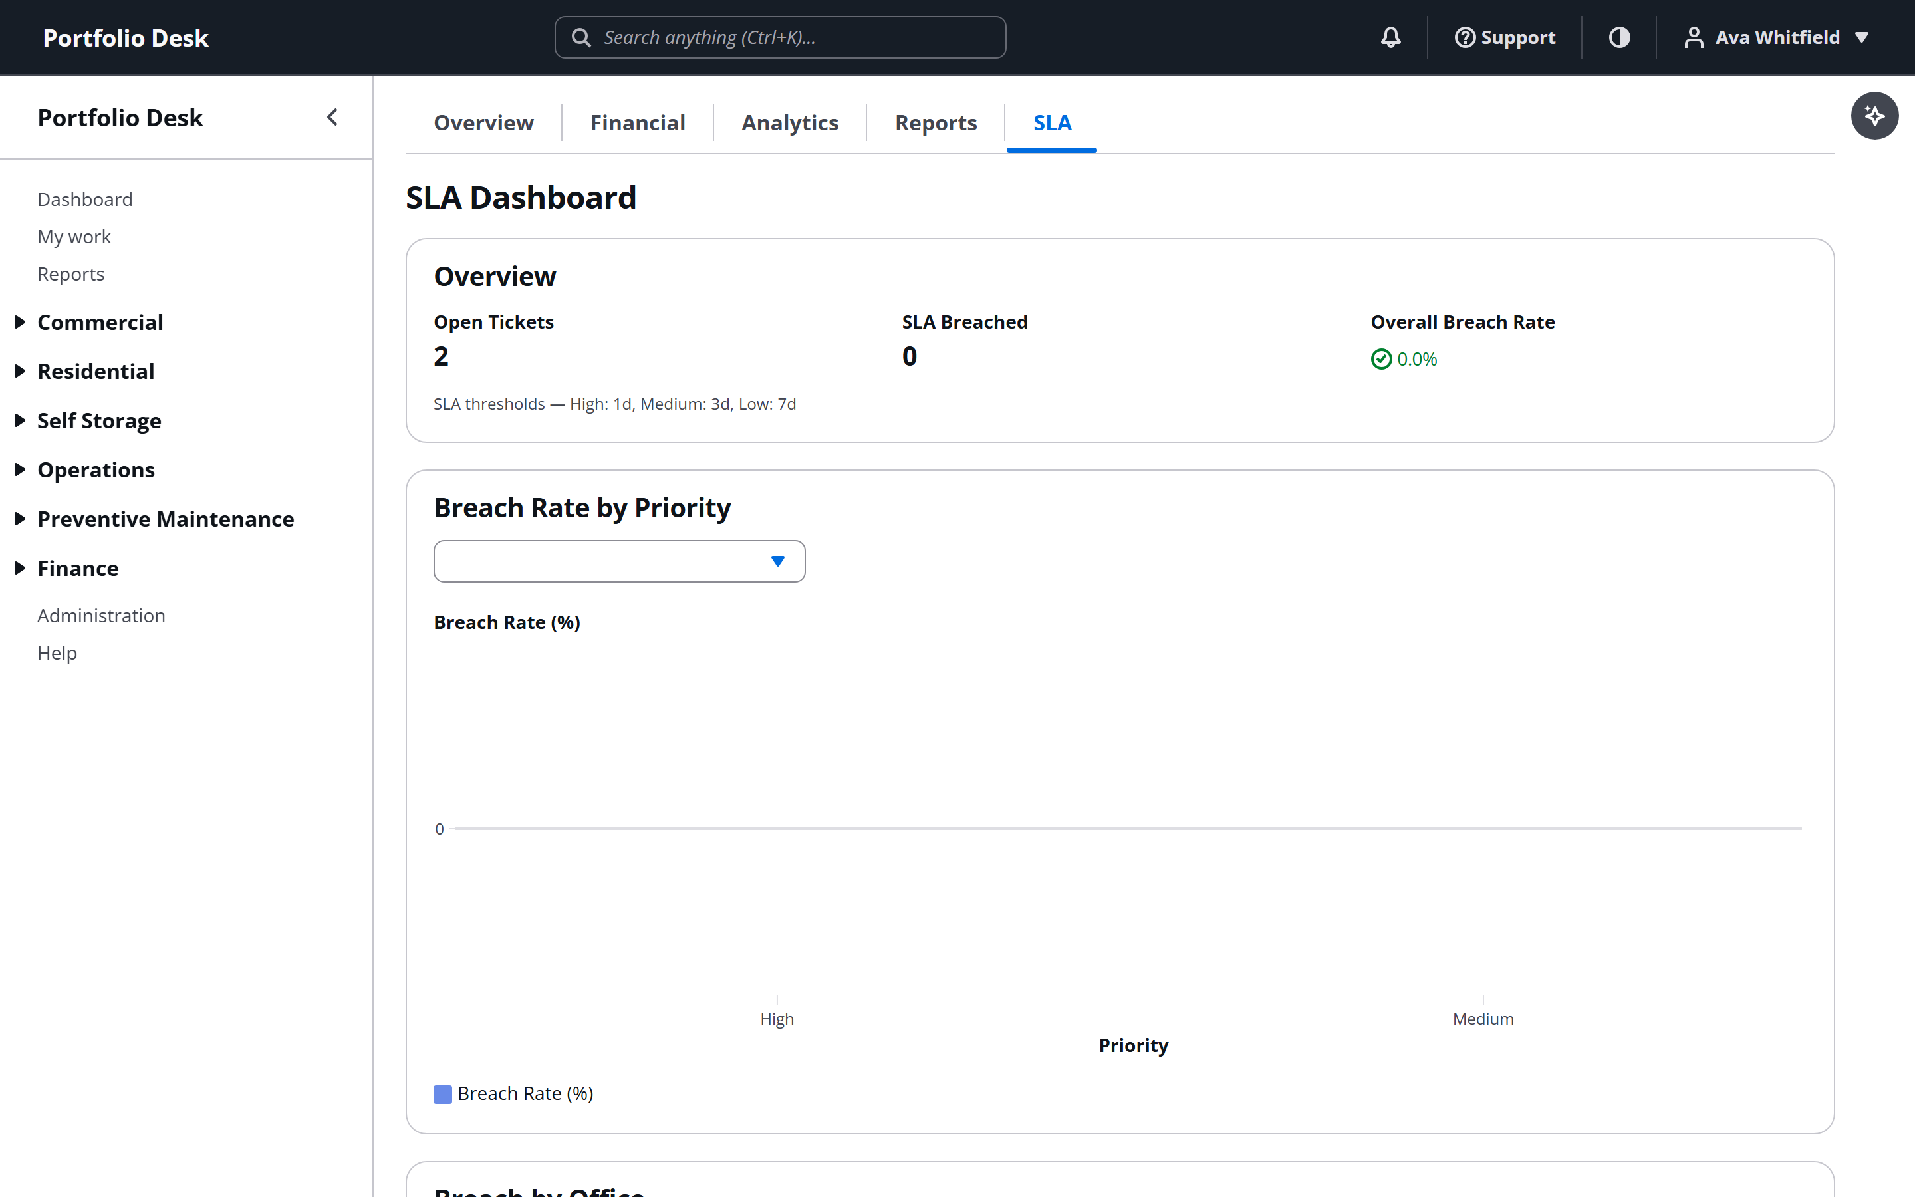Open Reports in the sidebar

(x=70, y=274)
